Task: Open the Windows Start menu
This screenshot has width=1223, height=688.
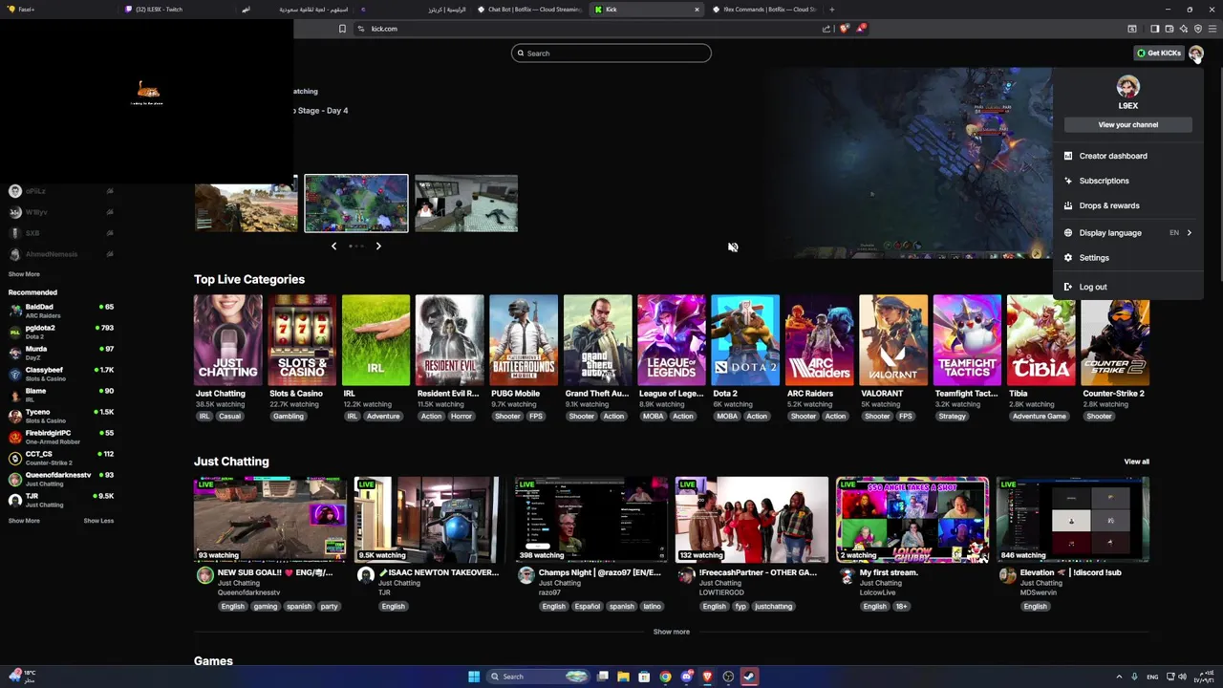Action: pyautogui.click(x=474, y=677)
